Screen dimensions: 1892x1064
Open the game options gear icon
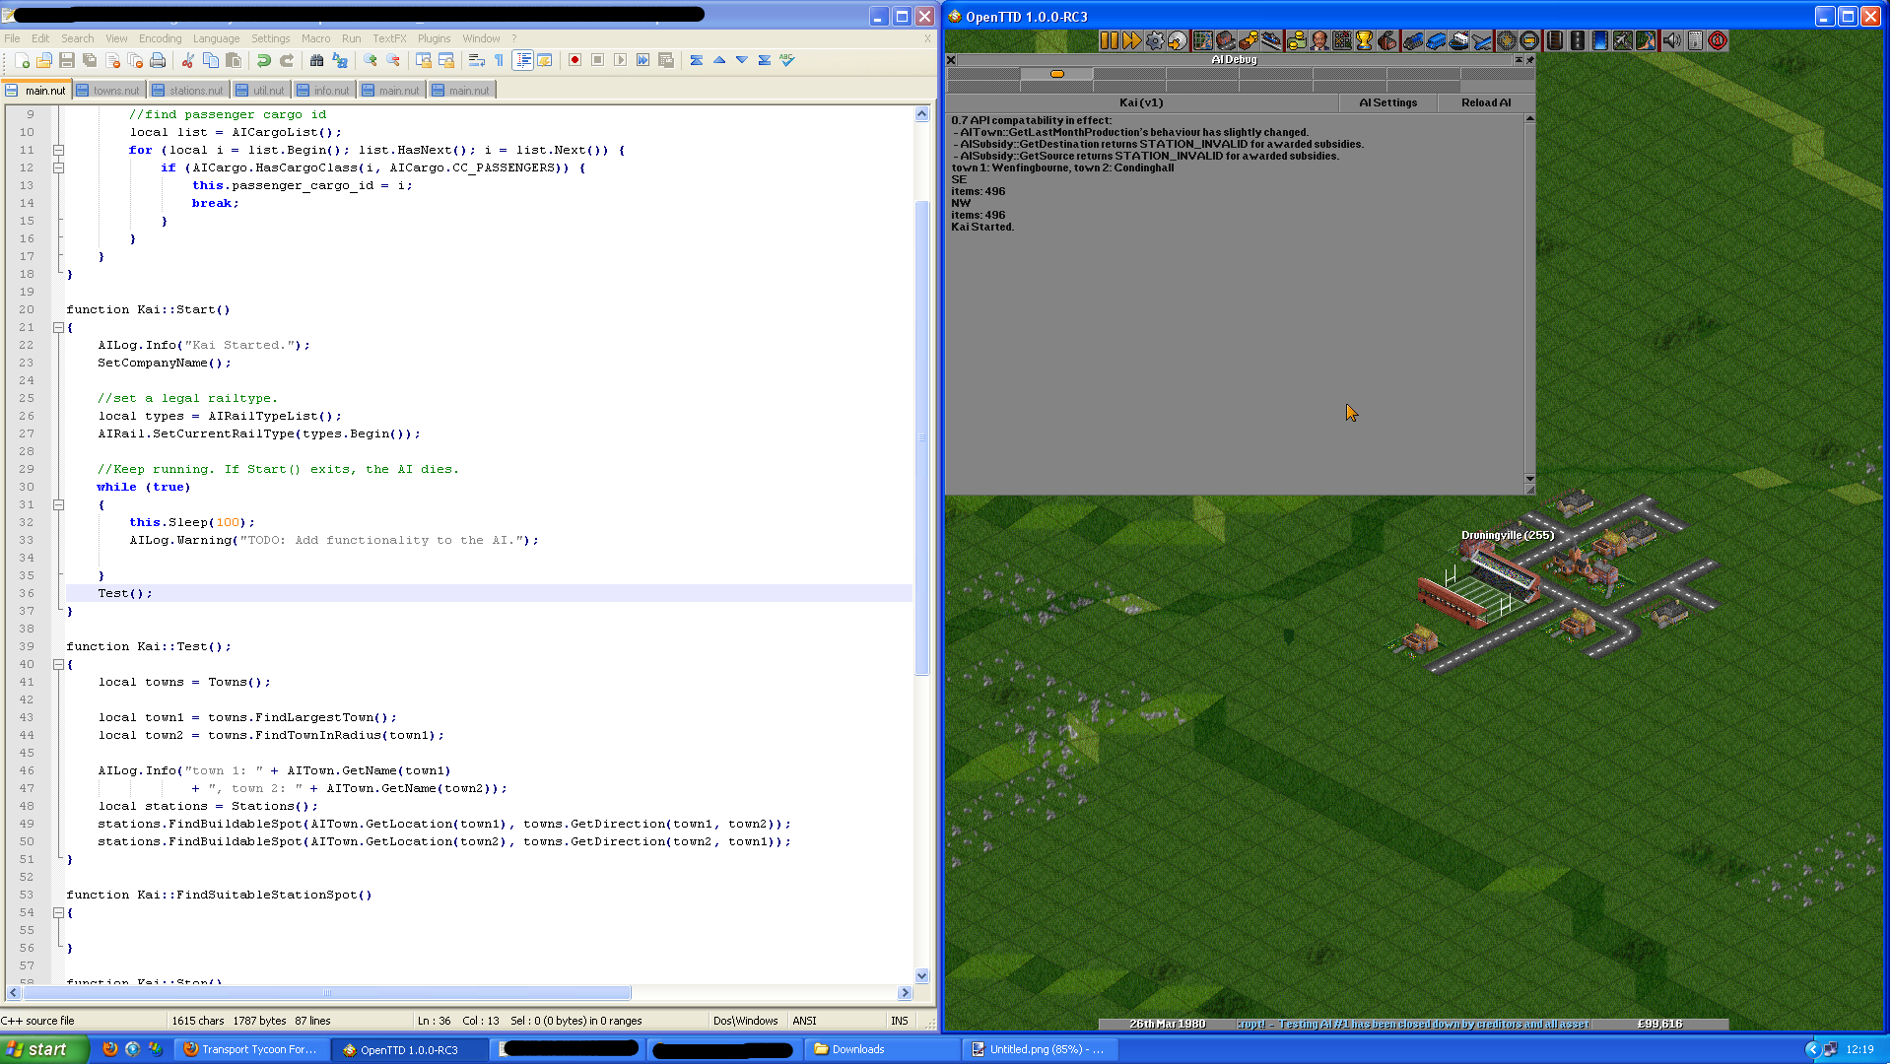click(x=1154, y=40)
